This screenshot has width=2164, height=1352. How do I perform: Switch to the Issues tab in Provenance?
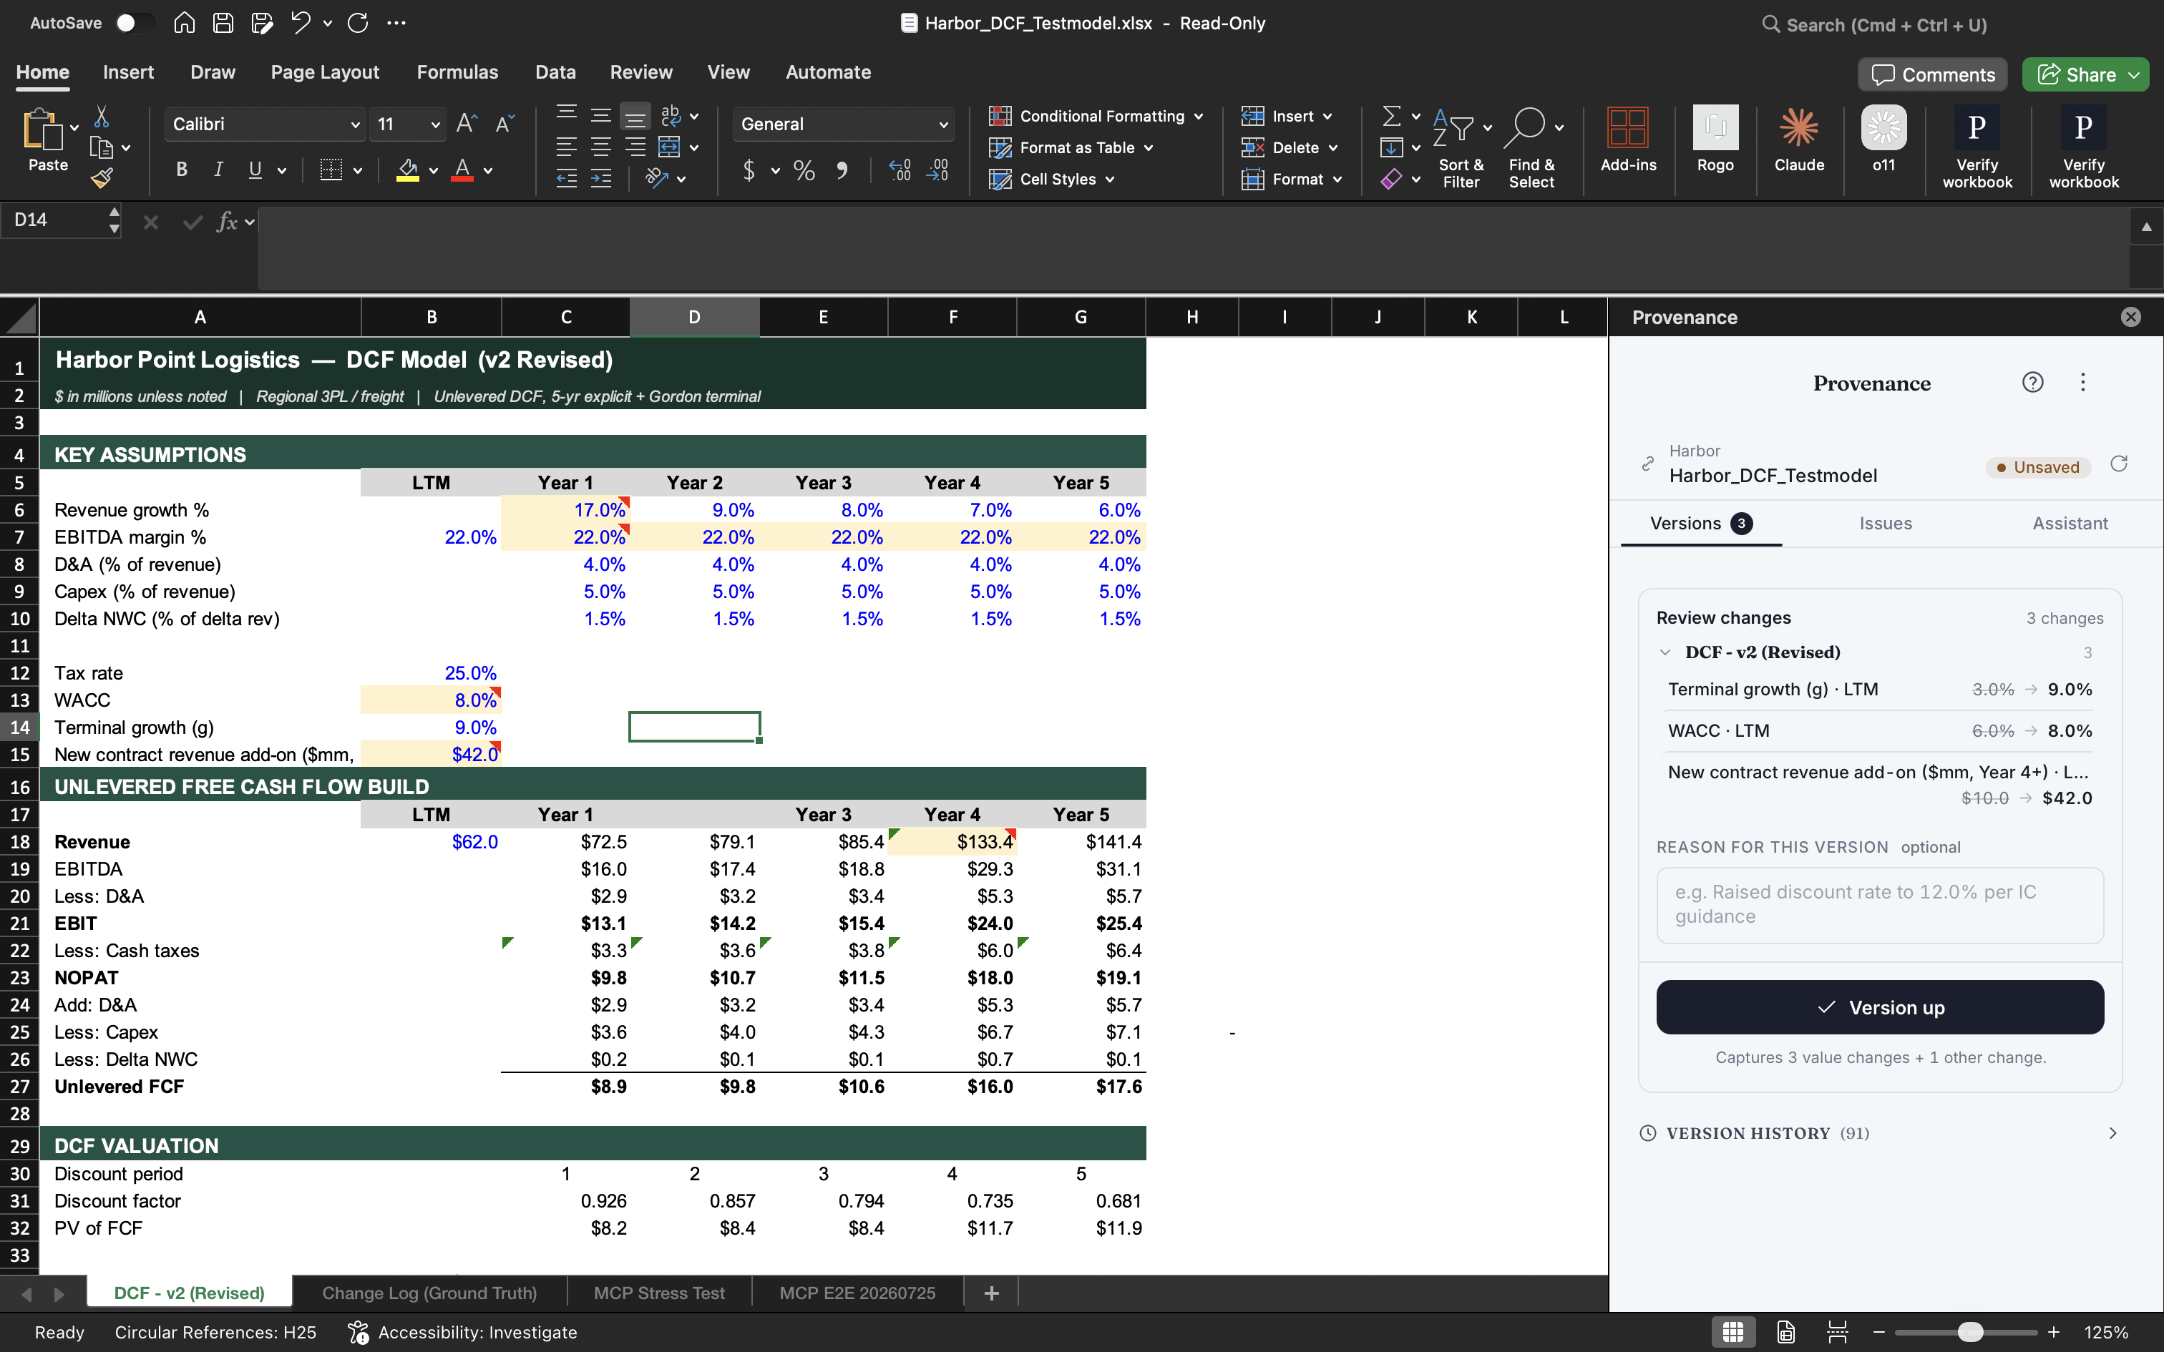click(1885, 523)
